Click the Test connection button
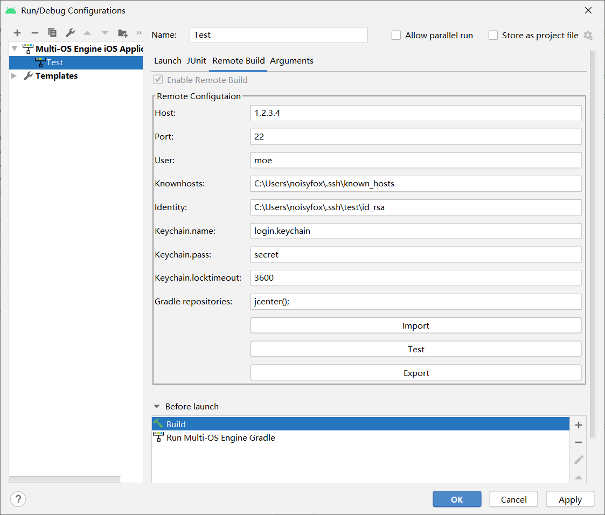 click(416, 349)
